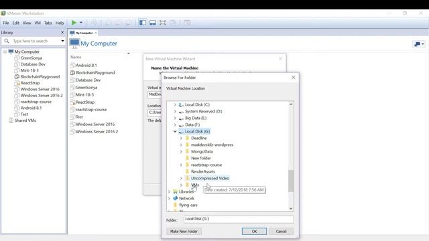The image size is (429, 241).
Task: Collapse Local Disk (G:) in folder tree
Action: click(x=175, y=131)
